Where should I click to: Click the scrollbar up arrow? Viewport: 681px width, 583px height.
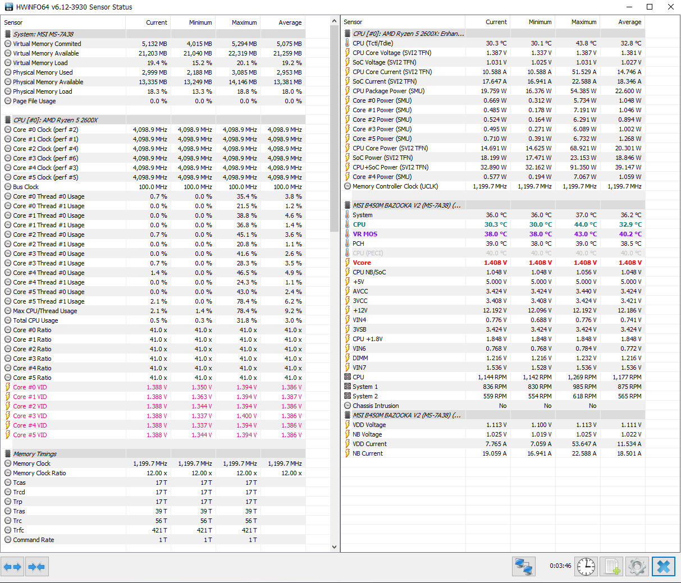pos(335,21)
